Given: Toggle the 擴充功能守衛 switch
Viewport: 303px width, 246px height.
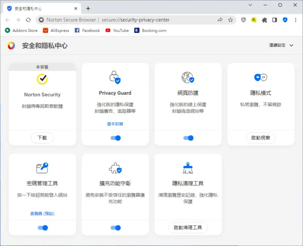Looking at the screenshot, I should [x=116, y=228].
